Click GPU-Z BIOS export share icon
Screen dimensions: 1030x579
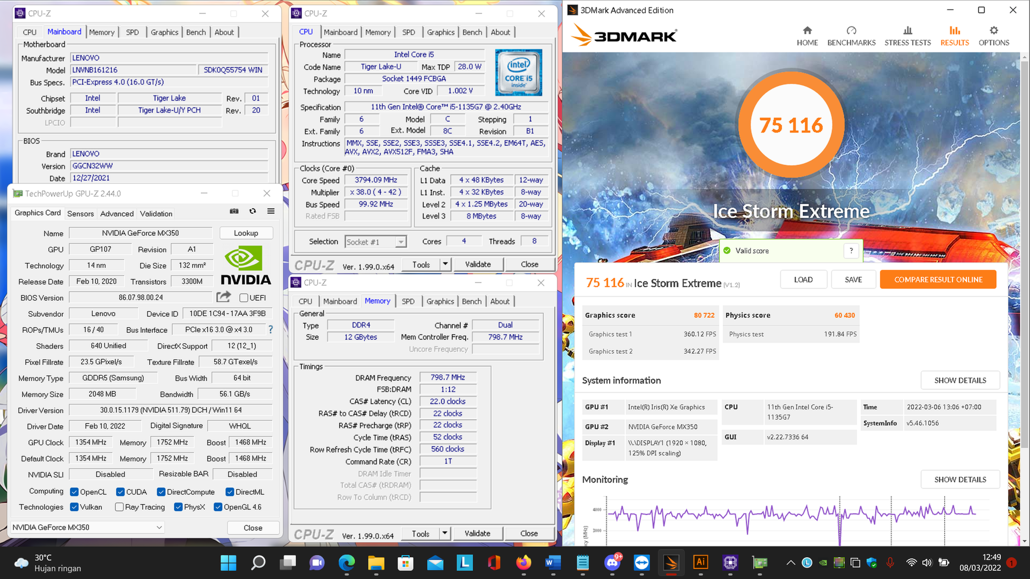(224, 296)
